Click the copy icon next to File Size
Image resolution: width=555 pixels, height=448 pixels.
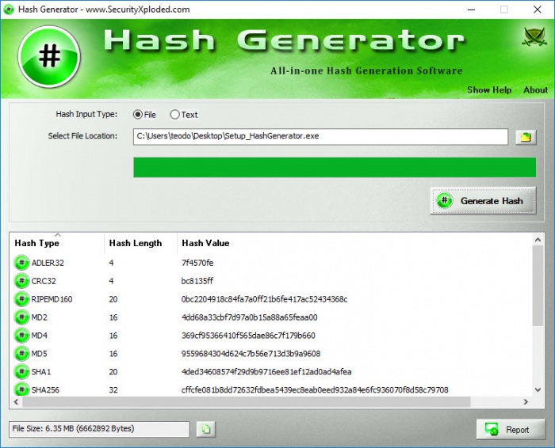click(x=206, y=429)
